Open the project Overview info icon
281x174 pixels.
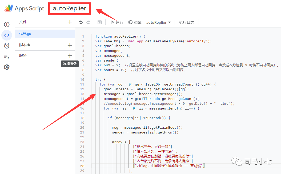point(7,24)
